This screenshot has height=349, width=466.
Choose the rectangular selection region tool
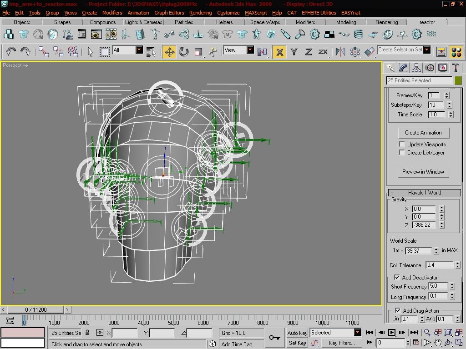[x=104, y=52]
